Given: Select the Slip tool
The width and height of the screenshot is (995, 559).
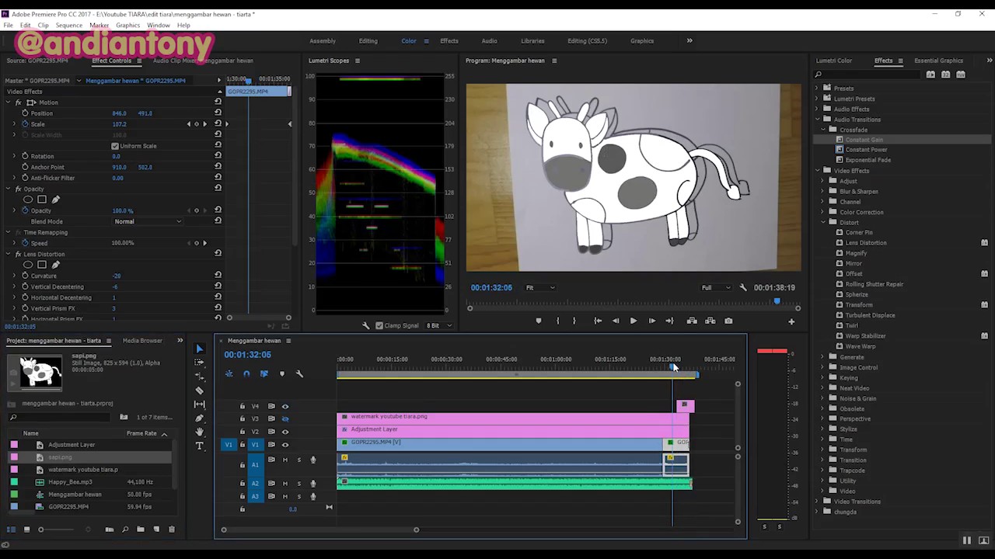Looking at the screenshot, I should click(x=199, y=404).
